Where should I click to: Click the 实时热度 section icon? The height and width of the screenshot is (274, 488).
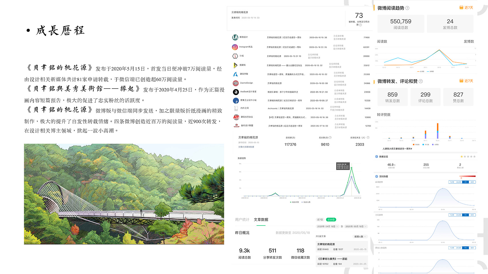(x=377, y=177)
